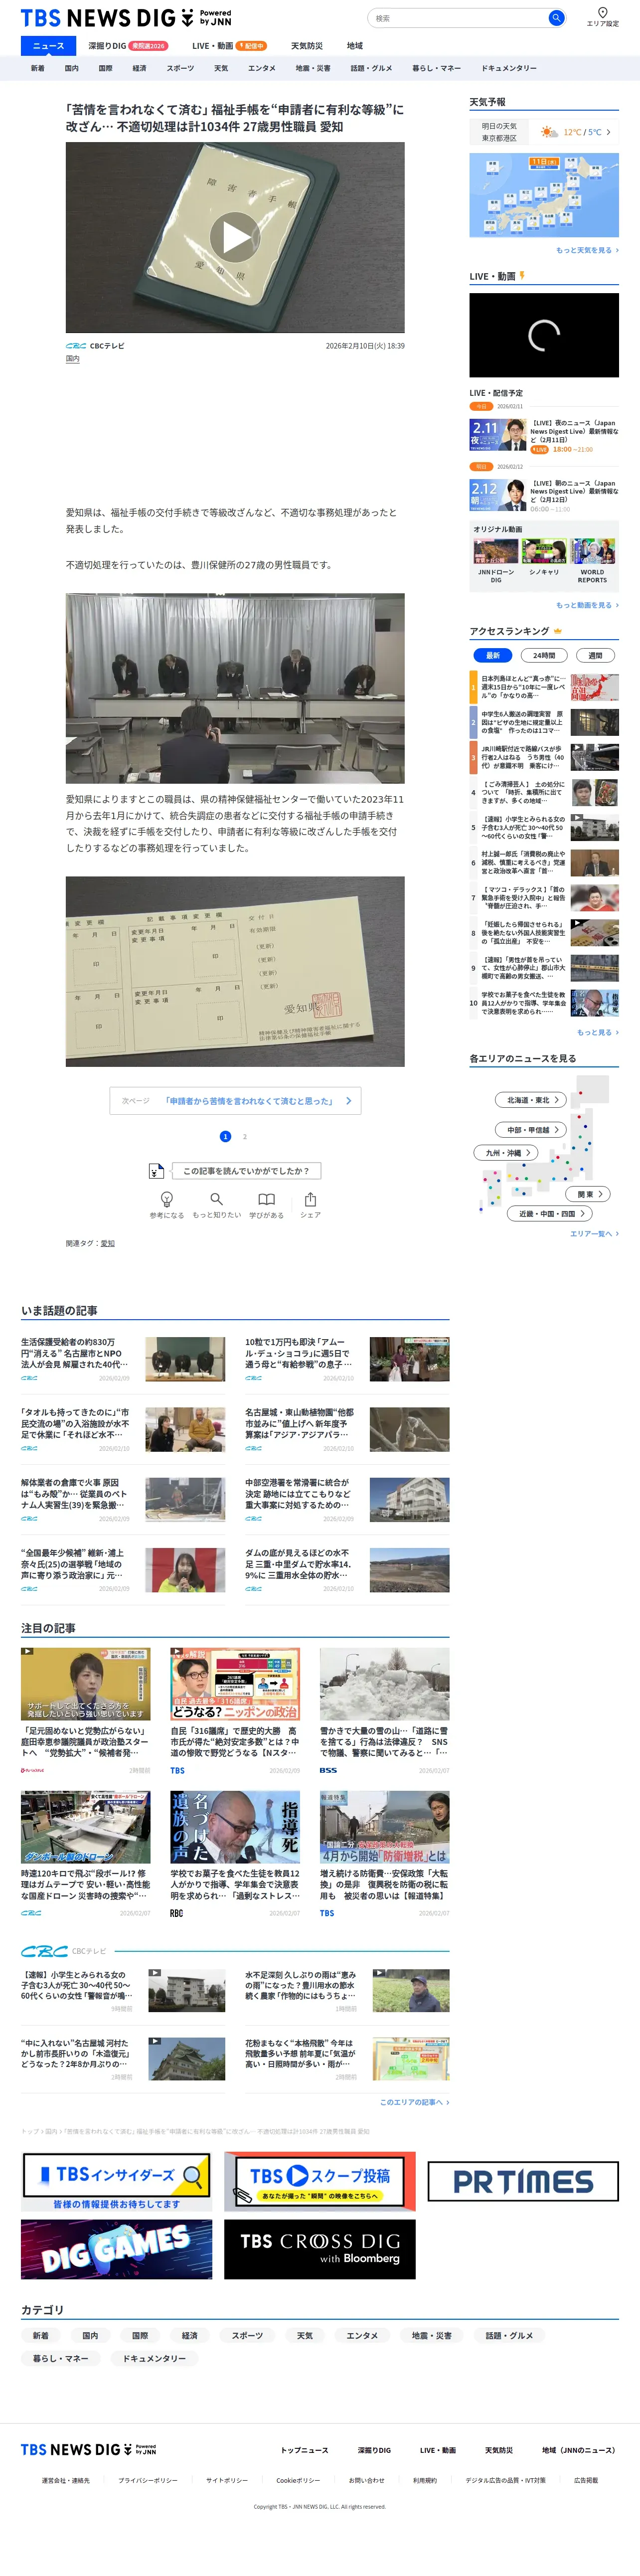
Task: Play the main article video
Action: tap(235, 237)
